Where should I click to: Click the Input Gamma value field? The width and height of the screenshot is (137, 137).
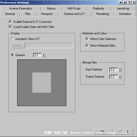pyautogui.click(x=114, y=70)
